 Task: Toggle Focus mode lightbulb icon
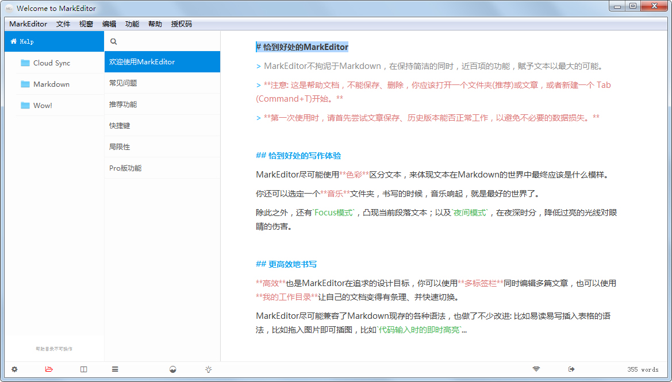[208, 369]
